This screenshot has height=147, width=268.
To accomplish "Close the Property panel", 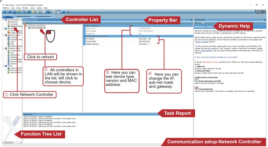I will tap(192, 20).
